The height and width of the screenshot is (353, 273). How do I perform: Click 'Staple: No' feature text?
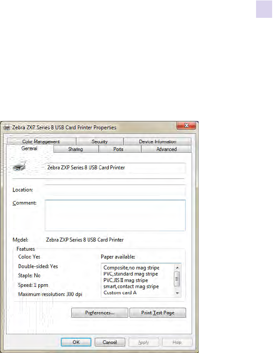pos(29,276)
